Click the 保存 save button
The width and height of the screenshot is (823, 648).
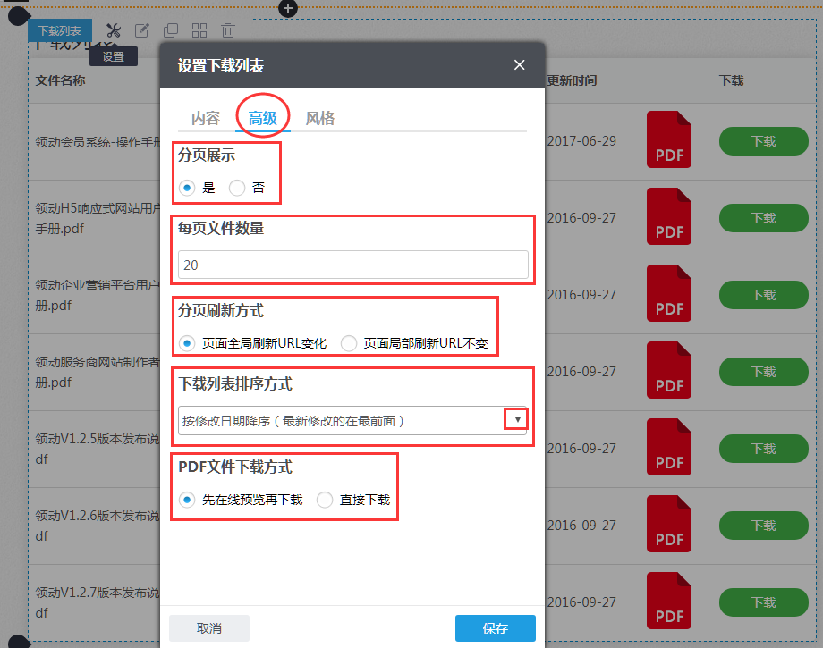pyautogui.click(x=496, y=627)
